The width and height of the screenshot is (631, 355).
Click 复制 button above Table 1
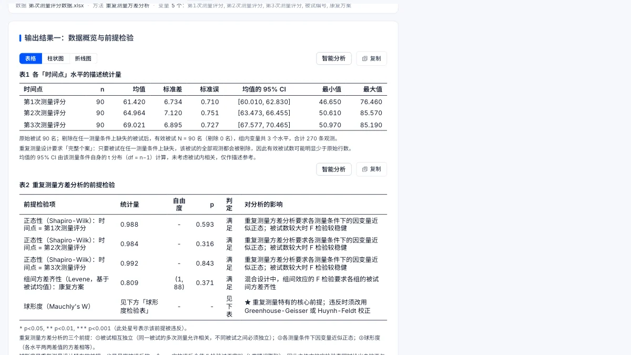371,58
